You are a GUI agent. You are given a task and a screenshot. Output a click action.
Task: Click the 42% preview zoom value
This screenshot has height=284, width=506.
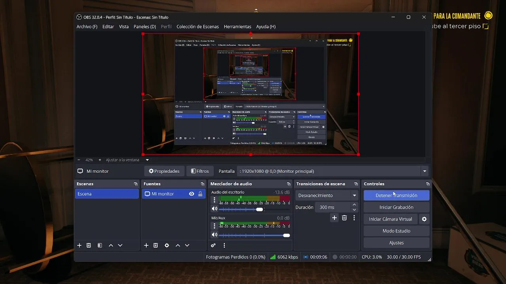89,160
